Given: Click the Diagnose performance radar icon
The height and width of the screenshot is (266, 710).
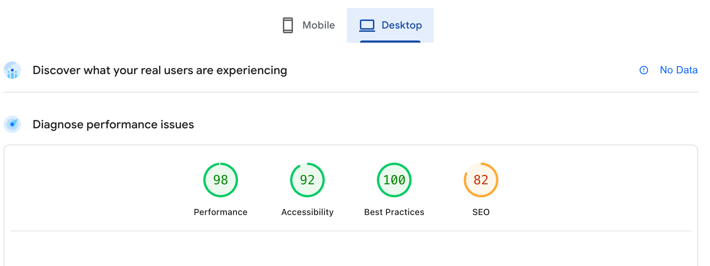Looking at the screenshot, I should pos(12,124).
